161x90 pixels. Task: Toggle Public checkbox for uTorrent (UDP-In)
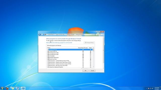pyautogui.click(x=91, y=51)
